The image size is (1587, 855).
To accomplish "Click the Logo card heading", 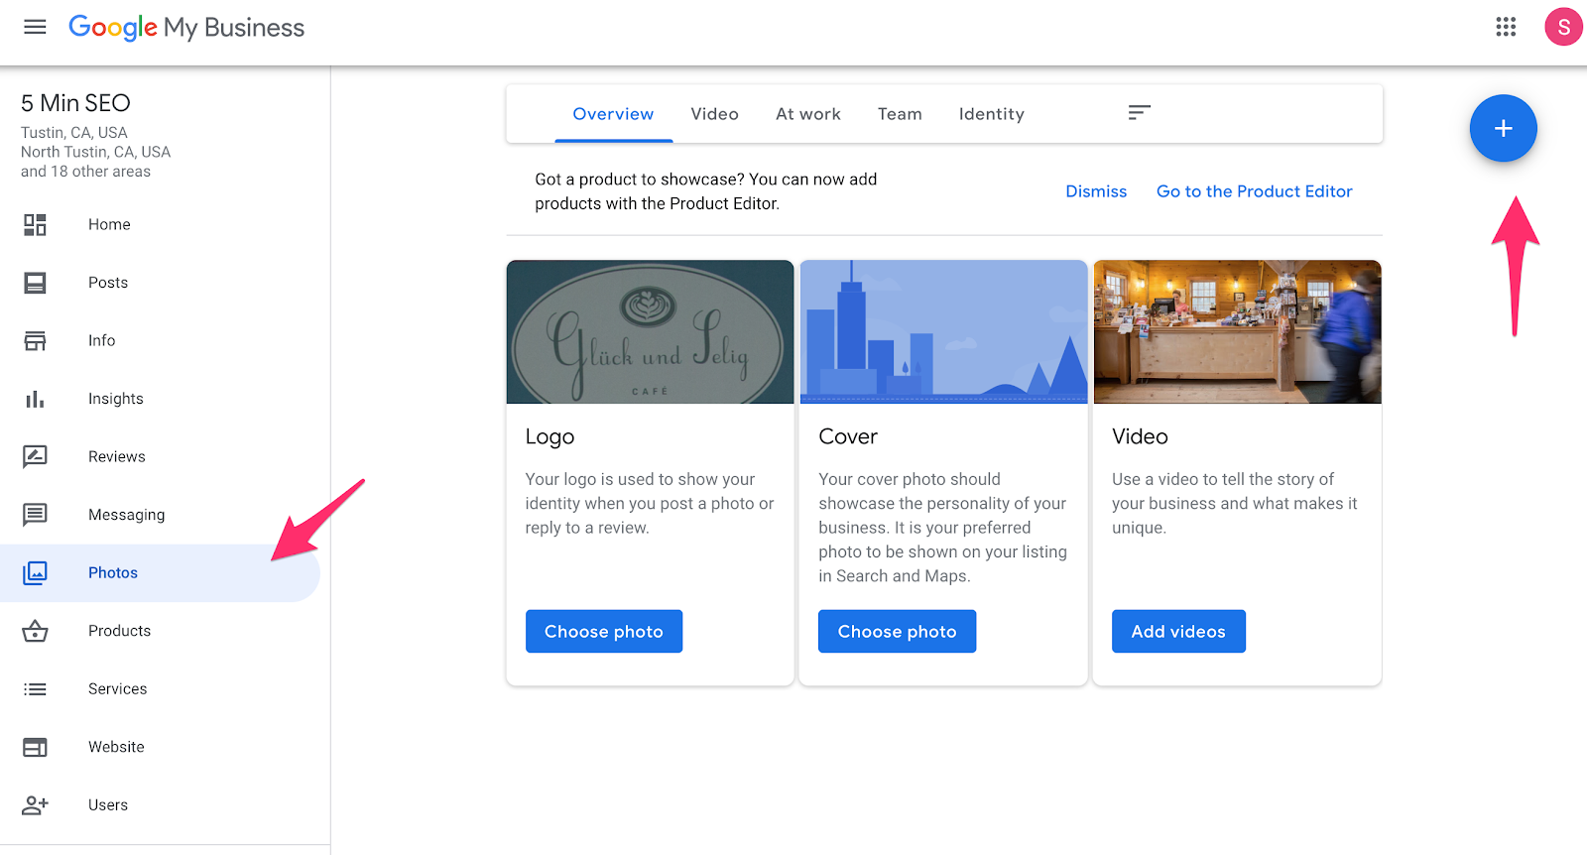I will tap(549, 436).
